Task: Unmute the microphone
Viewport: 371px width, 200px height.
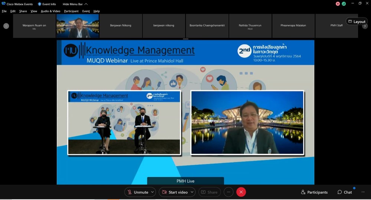Action: 138,192
